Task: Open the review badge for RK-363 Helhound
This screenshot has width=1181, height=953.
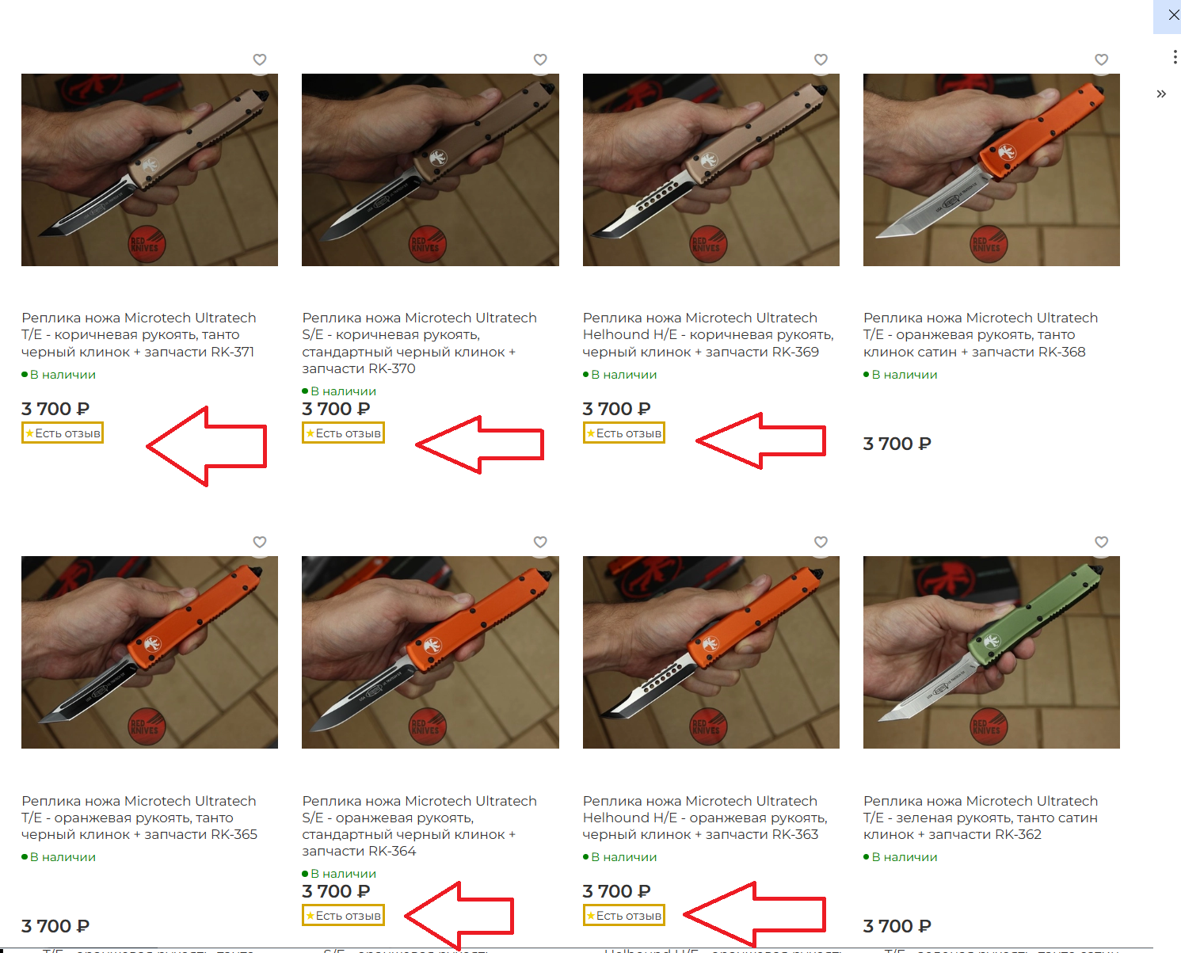Action: pos(623,916)
